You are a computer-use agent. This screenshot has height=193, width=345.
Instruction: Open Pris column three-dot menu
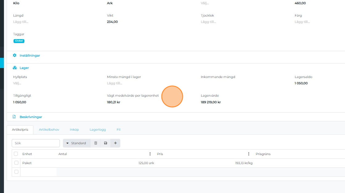click(249, 154)
